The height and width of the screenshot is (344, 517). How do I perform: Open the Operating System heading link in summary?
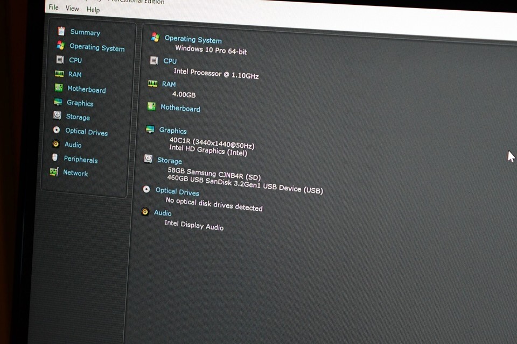point(193,39)
